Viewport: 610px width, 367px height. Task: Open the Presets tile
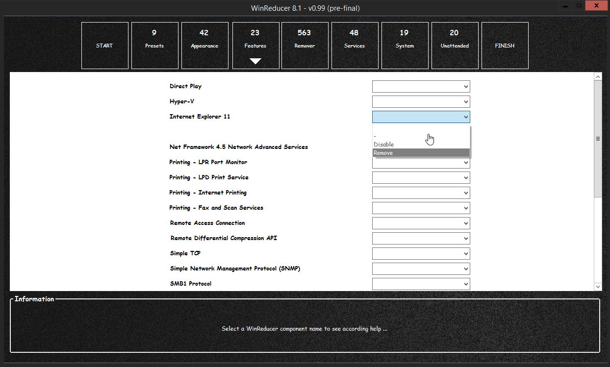click(x=154, y=46)
